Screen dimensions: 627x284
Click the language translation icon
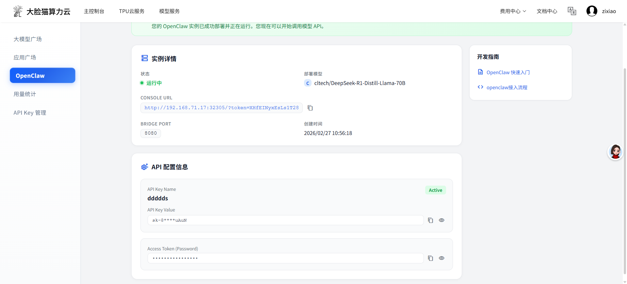[x=572, y=11]
